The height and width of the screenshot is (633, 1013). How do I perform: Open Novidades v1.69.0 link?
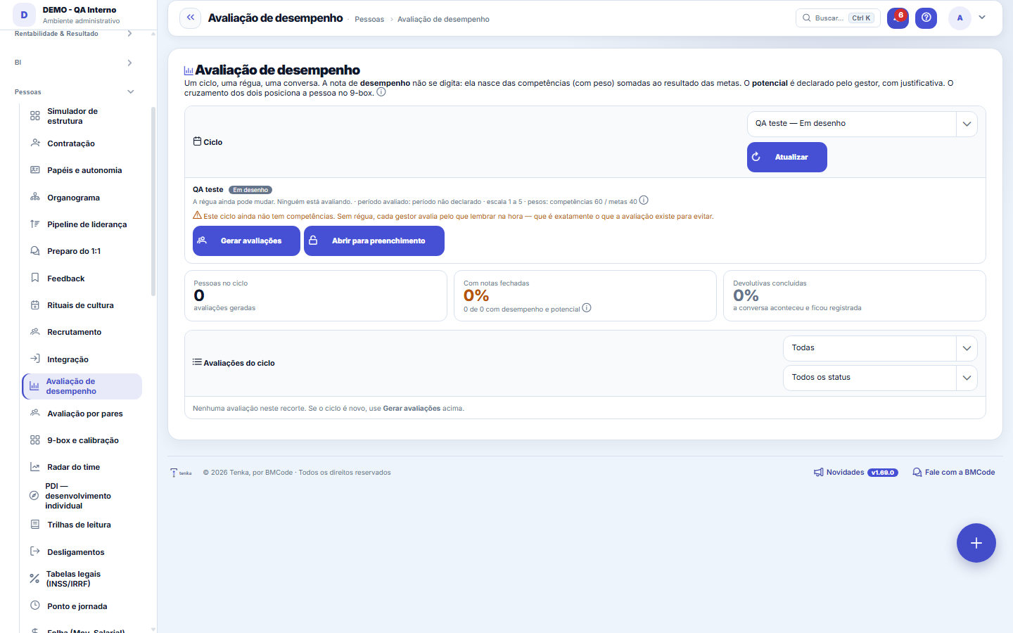pos(855,473)
